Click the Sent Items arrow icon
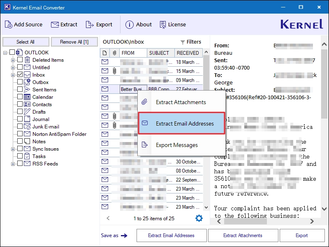Screen dimensions: 329x247 27,89
